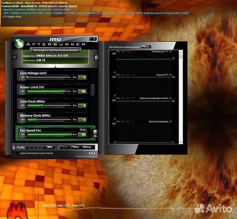Detach the hardware monitor window
Image resolution: width=237 pixels, height=219 pixels.
(146, 47)
